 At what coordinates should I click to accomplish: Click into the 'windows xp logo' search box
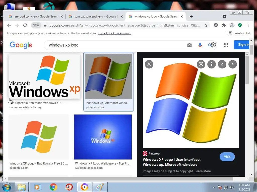(x=115, y=45)
